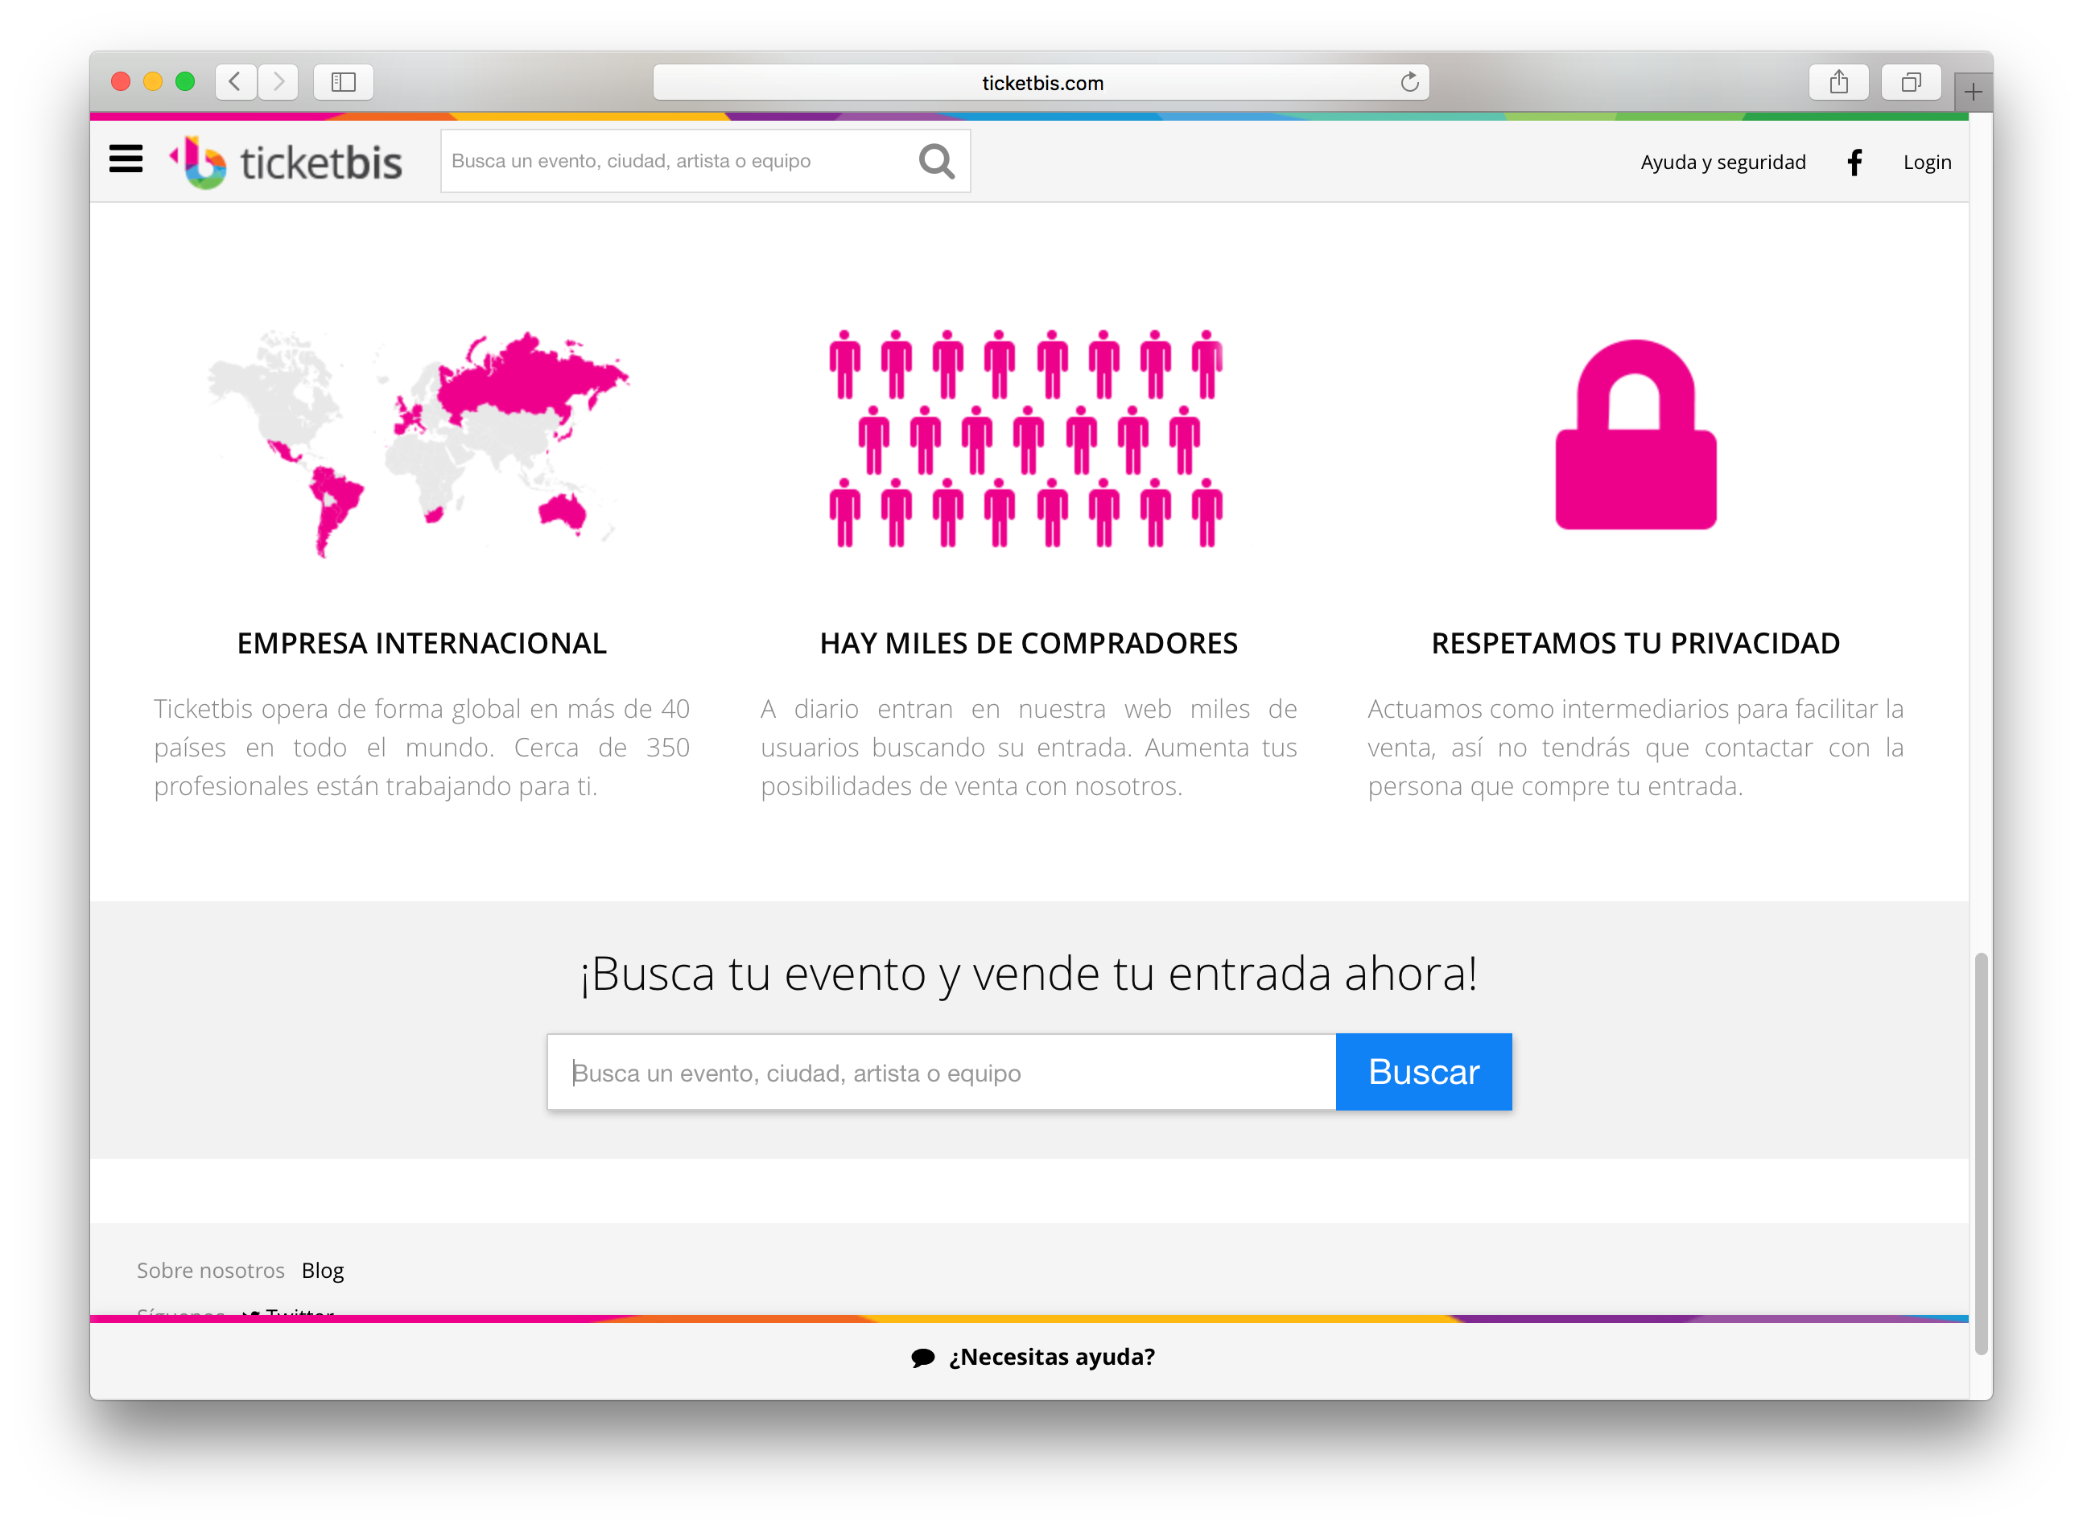The height and width of the screenshot is (1529, 2083).
Task: Open the ¿Necesitas ayuda? chat bar
Action: [1033, 1357]
